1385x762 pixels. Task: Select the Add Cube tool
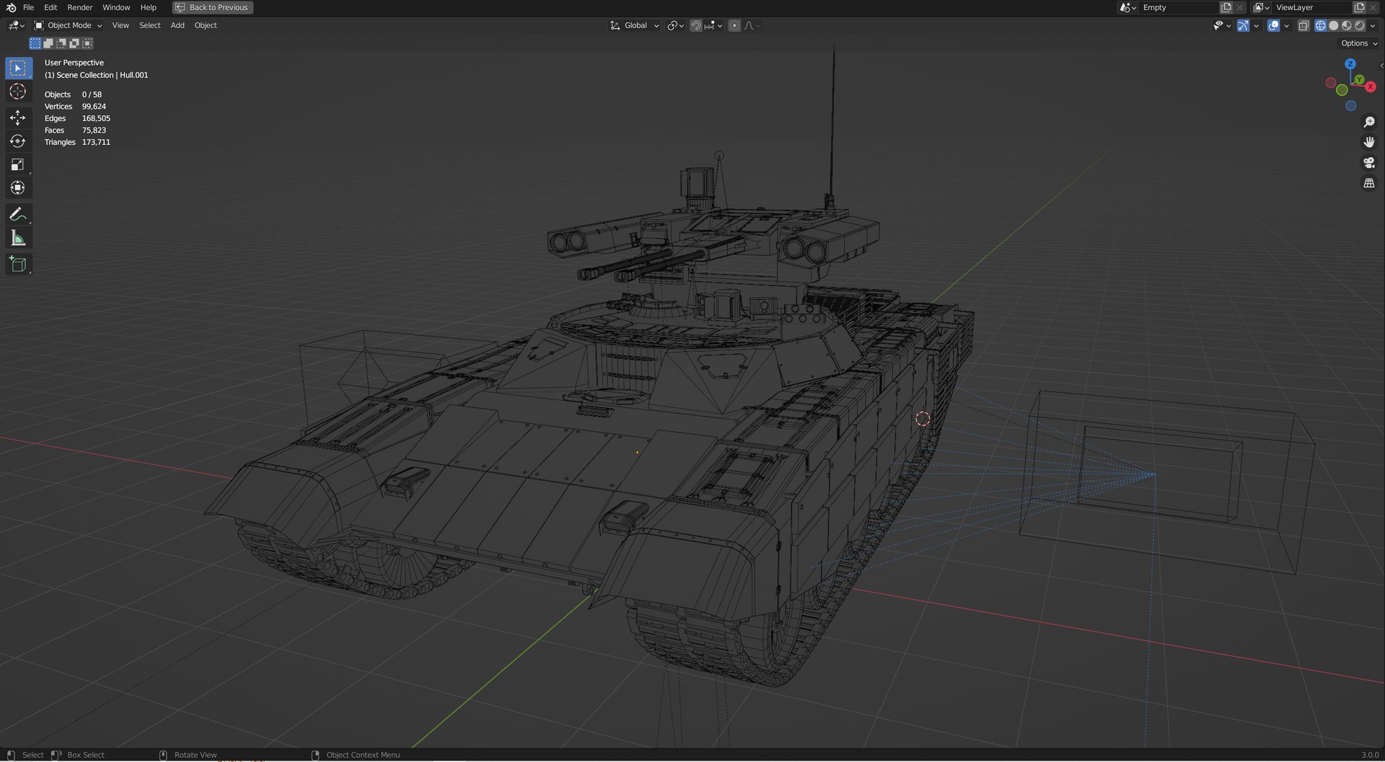(18, 264)
